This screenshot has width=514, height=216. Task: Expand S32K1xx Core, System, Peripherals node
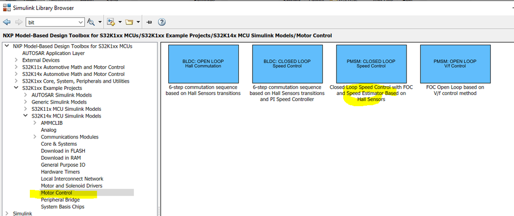16,81
